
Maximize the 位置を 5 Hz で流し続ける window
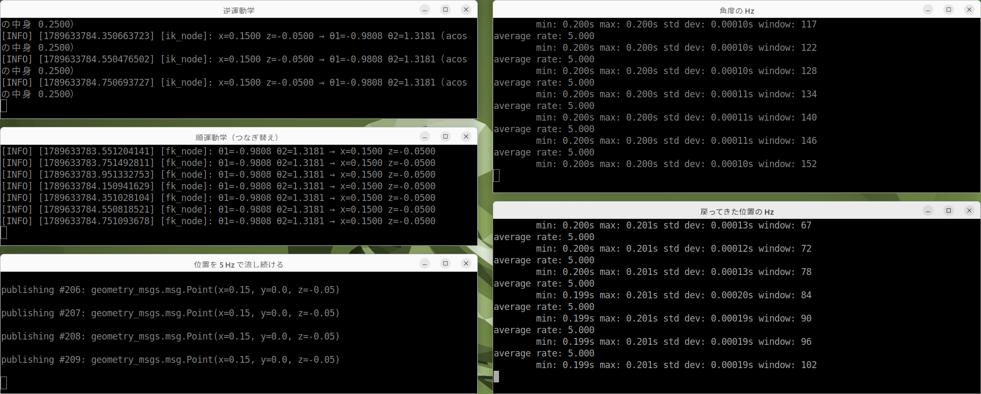click(x=445, y=263)
